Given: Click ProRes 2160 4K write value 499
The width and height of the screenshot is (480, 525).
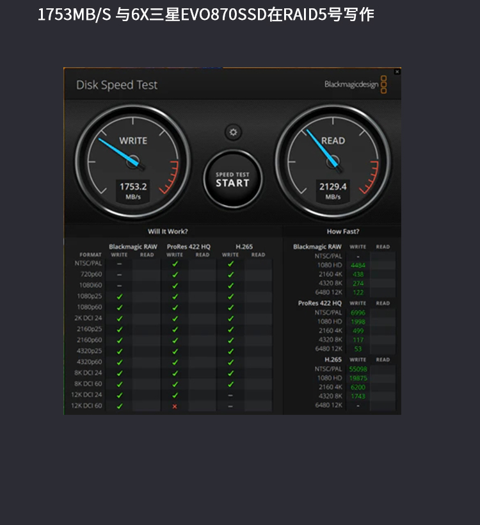Looking at the screenshot, I should click(358, 331).
